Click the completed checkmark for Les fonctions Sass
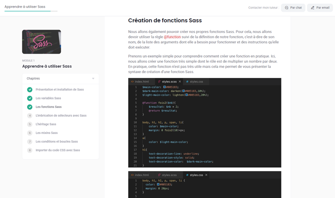The width and height of the screenshot is (335, 198). pos(29,107)
